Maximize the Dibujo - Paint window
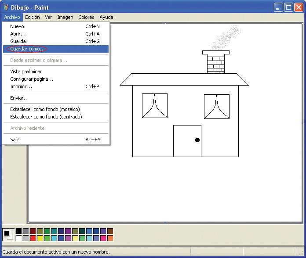 click(288, 7)
